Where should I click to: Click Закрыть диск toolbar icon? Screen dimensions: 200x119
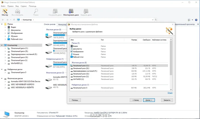(86, 12)
